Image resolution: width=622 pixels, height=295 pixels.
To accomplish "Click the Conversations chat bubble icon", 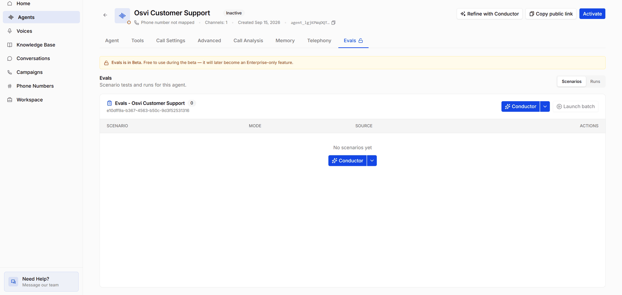I will [x=10, y=59].
